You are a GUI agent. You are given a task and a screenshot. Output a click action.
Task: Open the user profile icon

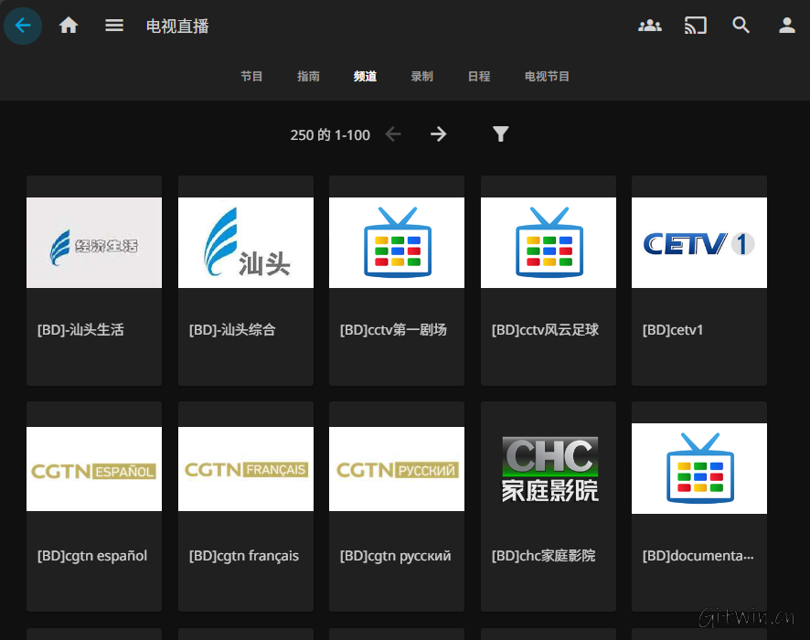click(787, 26)
